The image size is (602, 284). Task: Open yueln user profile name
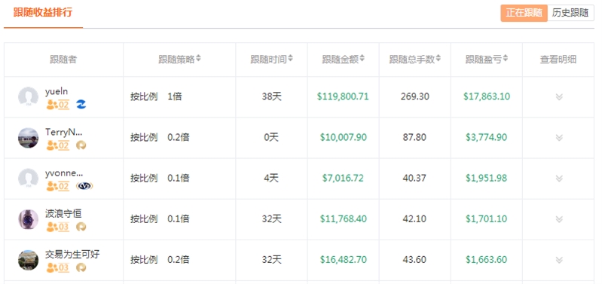pos(57,91)
